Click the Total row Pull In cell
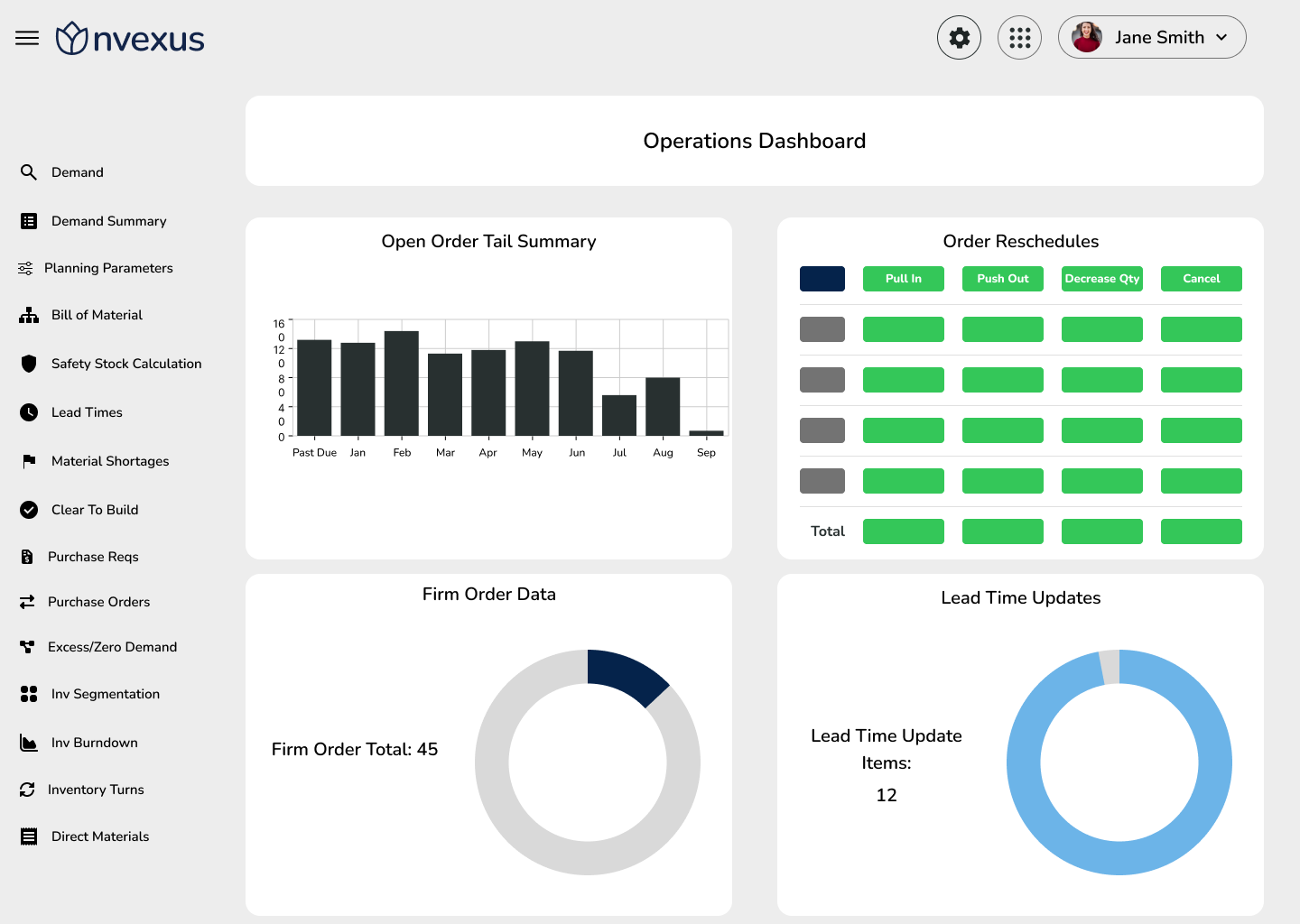This screenshot has height=924, width=1300. pos(904,531)
